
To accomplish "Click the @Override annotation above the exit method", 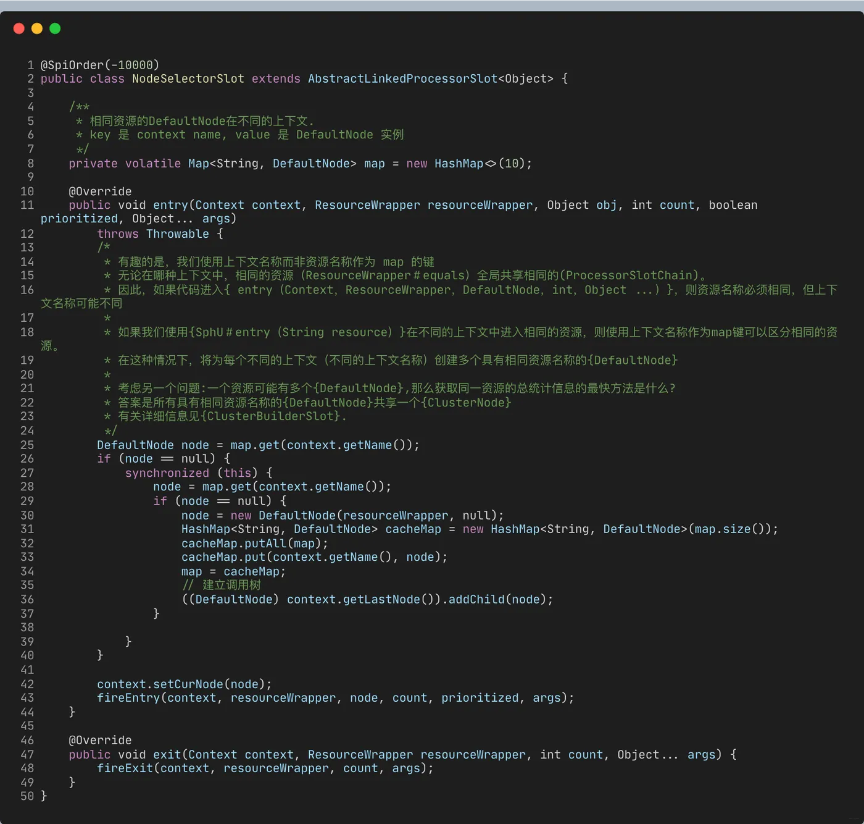I will 100,741.
